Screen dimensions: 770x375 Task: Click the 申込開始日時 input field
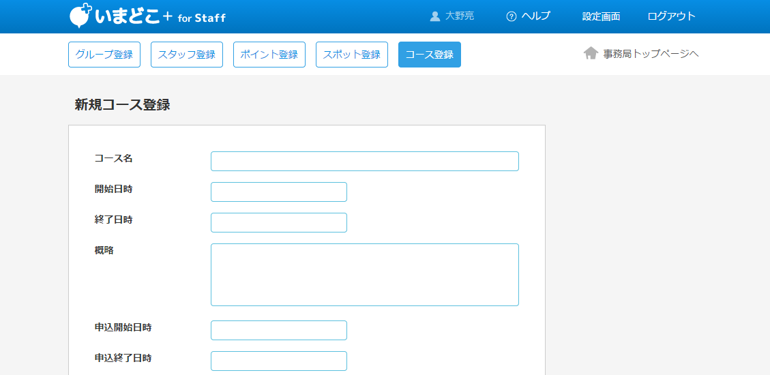[279, 331]
